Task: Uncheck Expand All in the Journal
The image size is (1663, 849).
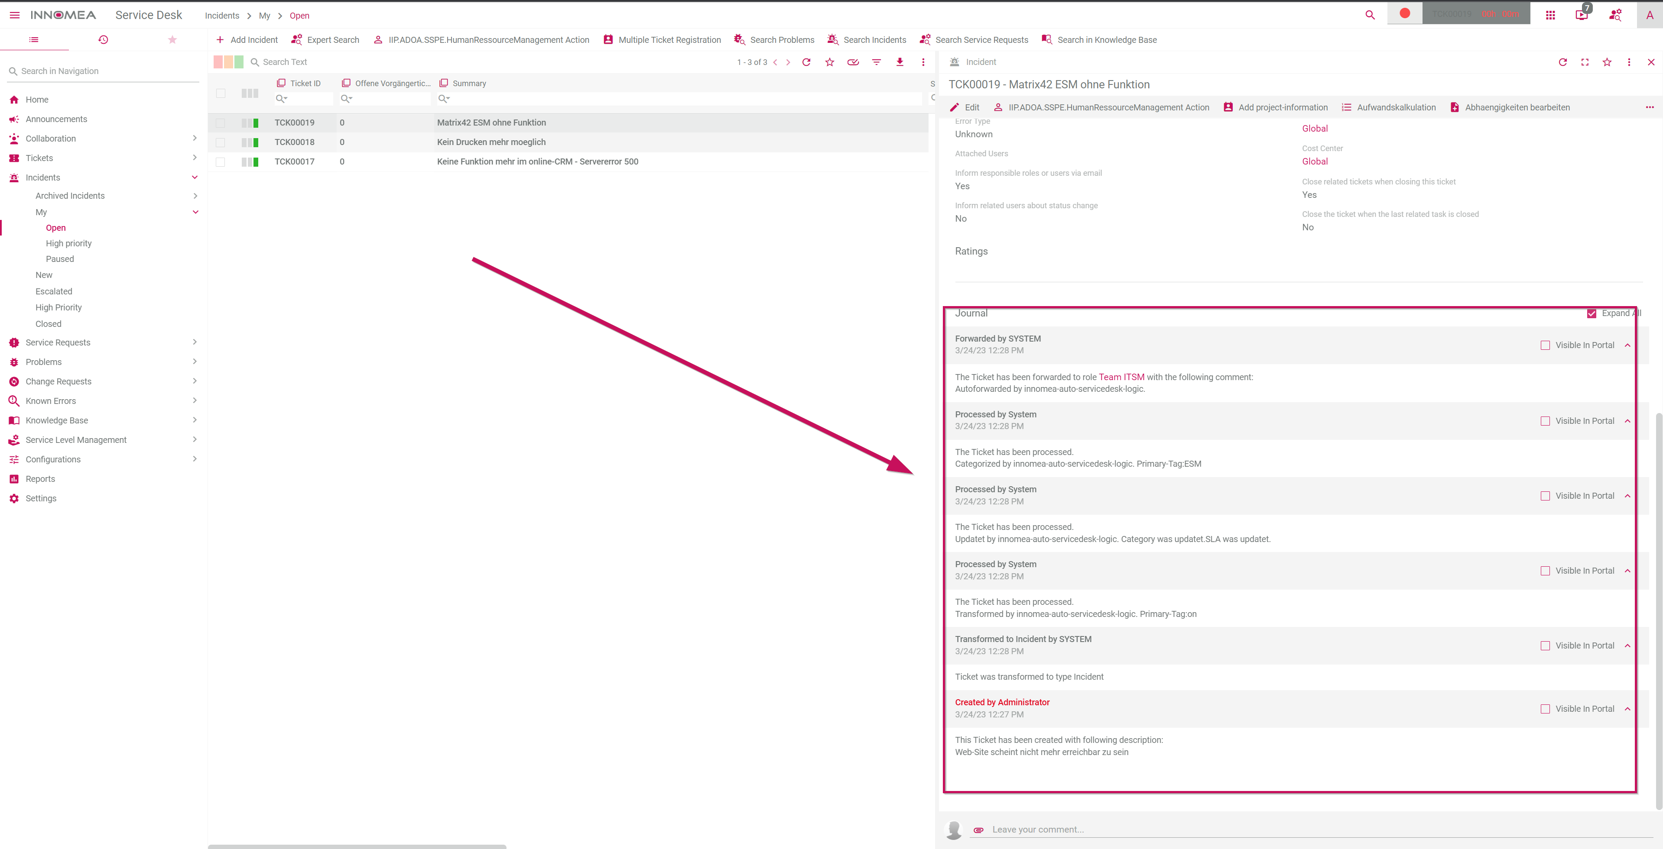Action: pos(1592,313)
